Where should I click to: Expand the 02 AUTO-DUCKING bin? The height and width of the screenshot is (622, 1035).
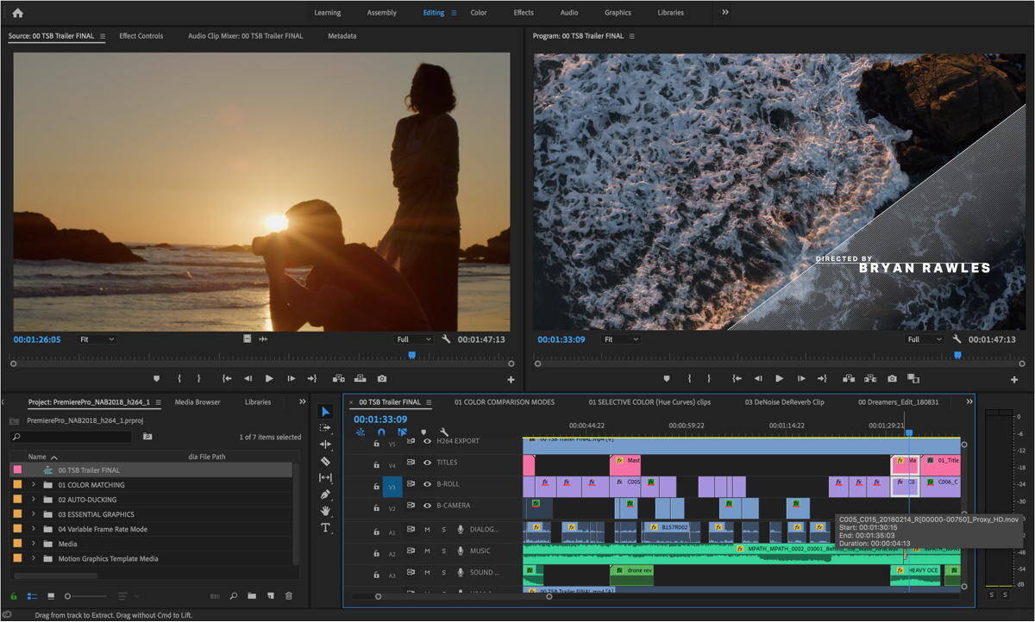pos(34,500)
